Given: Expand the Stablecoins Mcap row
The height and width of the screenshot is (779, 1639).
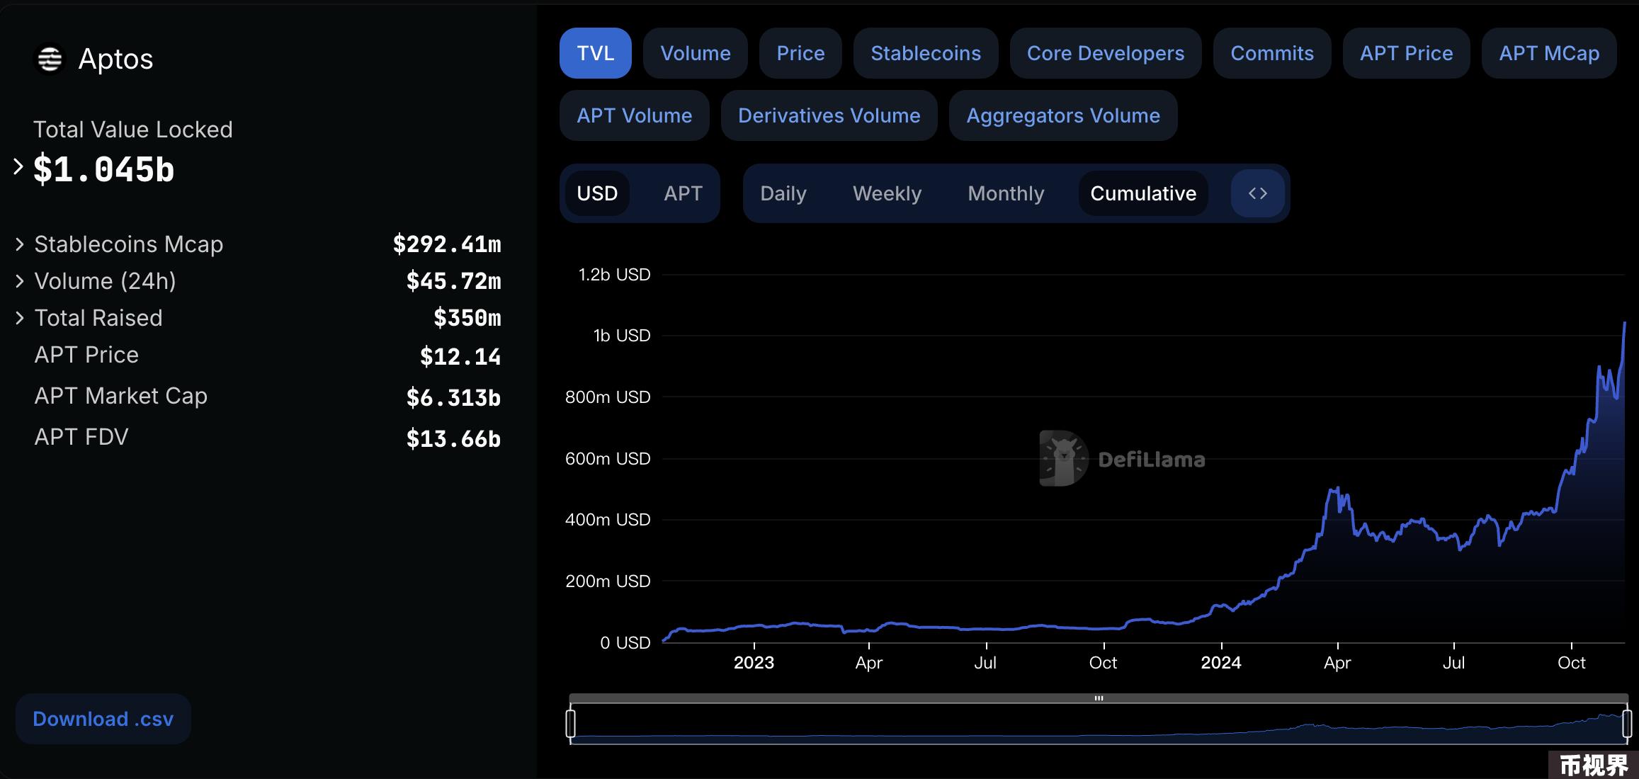Looking at the screenshot, I should click(20, 244).
